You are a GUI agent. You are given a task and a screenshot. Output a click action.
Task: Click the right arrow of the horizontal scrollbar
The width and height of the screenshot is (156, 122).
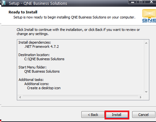pyautogui.click(x=141, y=97)
